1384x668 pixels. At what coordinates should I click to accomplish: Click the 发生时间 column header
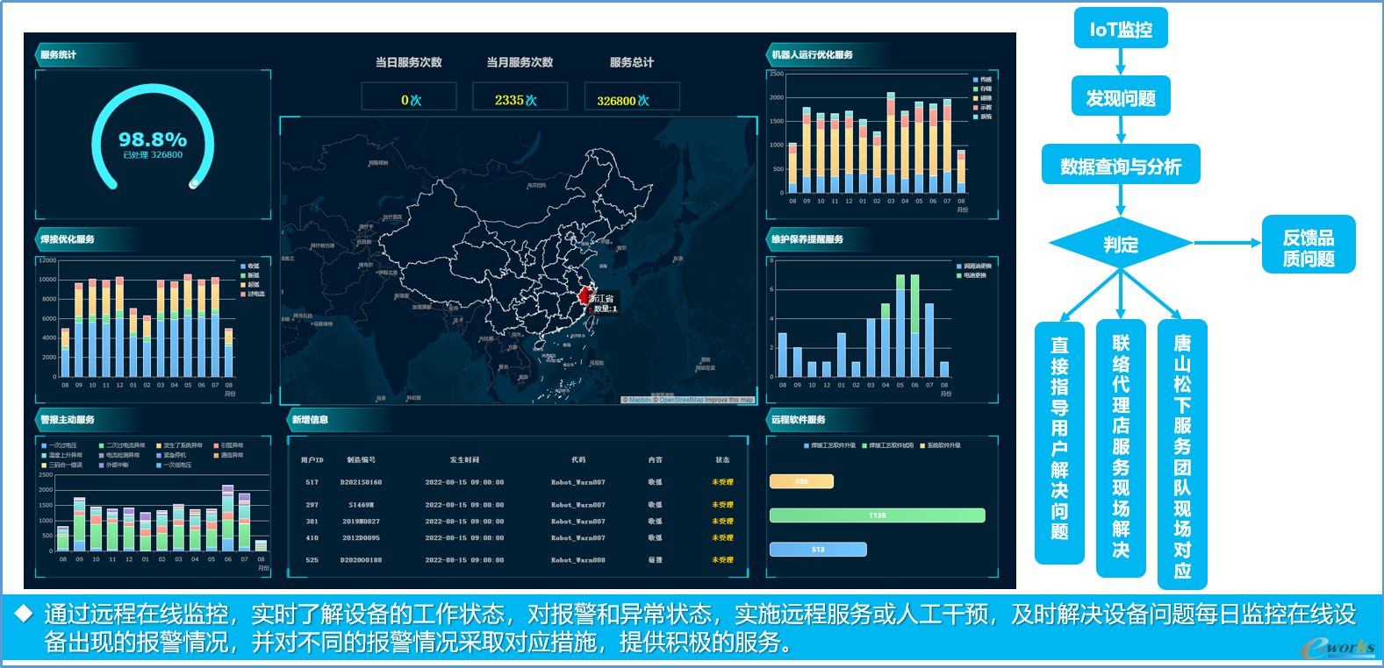(464, 459)
